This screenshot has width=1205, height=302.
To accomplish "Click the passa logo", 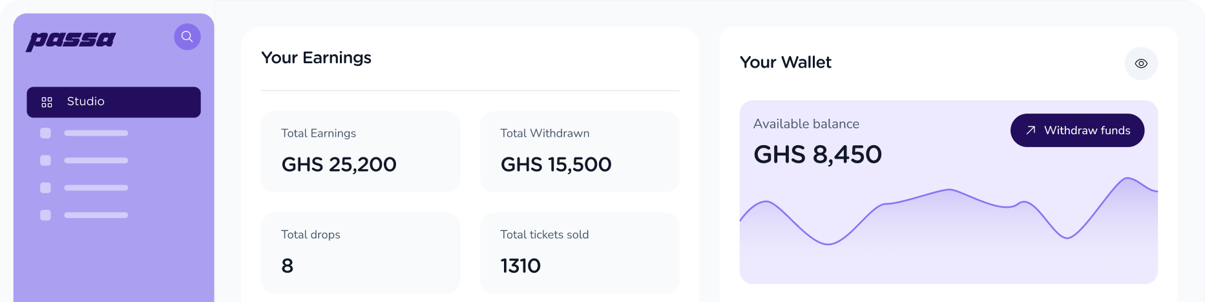I will pyautogui.click(x=71, y=40).
